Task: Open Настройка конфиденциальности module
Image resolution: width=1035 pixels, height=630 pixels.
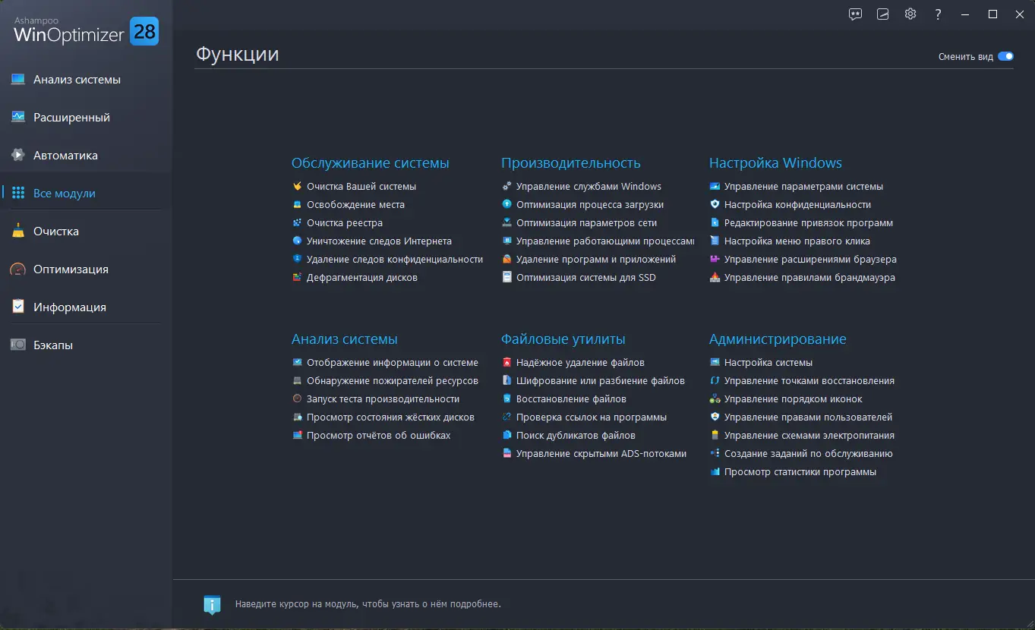Action: 797,205
